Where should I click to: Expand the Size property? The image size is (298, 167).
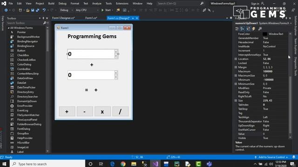236,101
